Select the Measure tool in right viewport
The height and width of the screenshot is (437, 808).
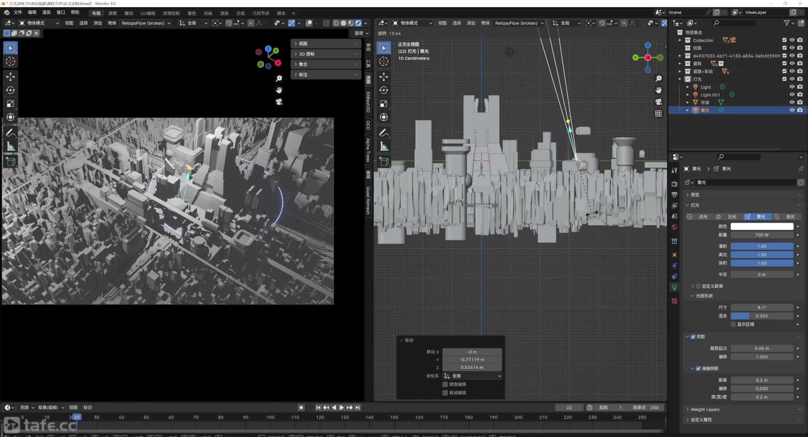click(x=384, y=147)
